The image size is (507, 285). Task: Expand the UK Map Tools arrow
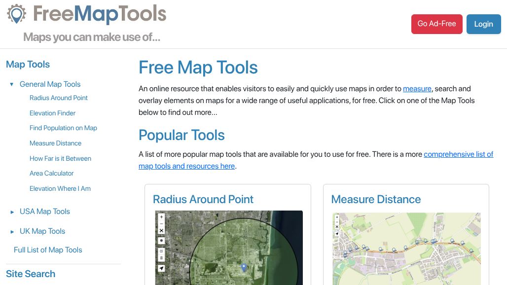click(12, 232)
